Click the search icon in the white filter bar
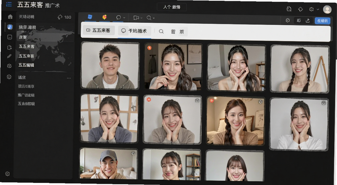 pos(161,32)
